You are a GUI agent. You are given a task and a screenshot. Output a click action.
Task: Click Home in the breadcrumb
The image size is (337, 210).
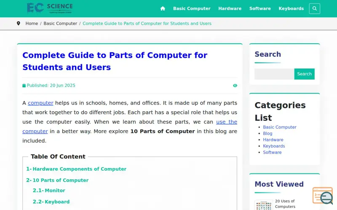point(32,24)
